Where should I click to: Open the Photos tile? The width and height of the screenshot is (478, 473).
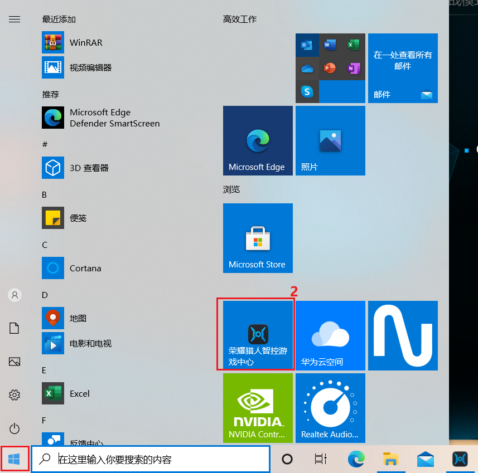[330, 140]
